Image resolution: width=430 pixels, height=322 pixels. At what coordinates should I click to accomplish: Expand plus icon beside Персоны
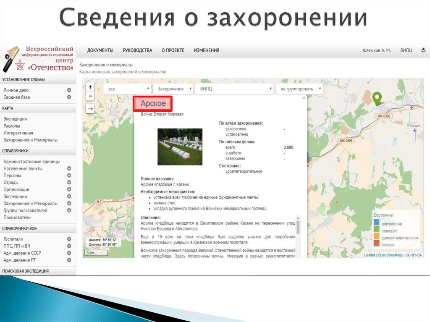(x=69, y=175)
